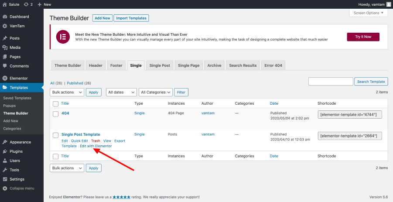Check the box for the 404 template

[x=56, y=114]
